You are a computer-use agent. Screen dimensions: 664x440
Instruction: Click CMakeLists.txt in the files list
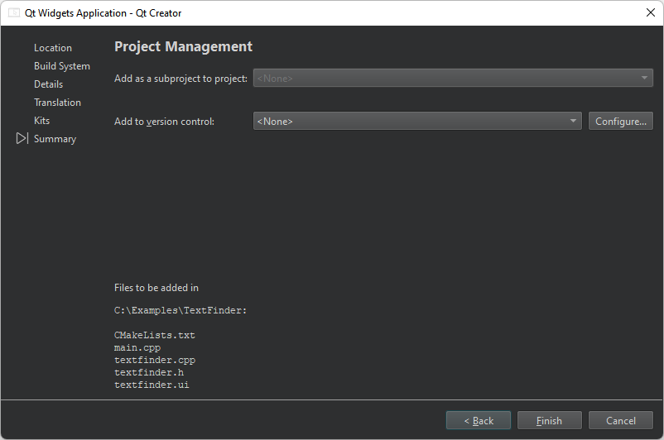click(155, 336)
